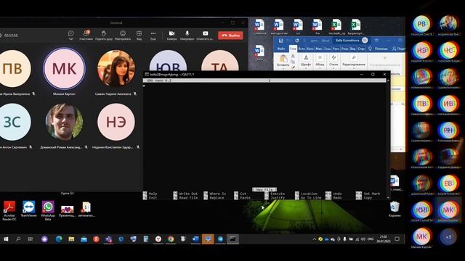Image resolution: width=465 pixels, height=261 pixels.
Task: Click the Bella account name in Word
Action: point(347,41)
